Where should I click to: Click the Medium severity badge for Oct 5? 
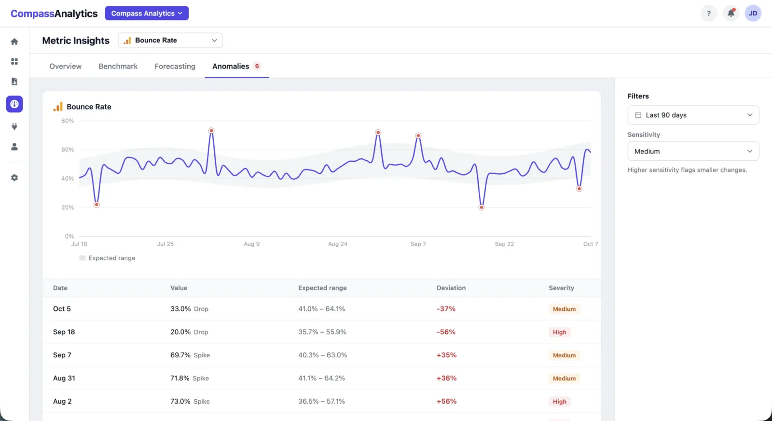565,309
